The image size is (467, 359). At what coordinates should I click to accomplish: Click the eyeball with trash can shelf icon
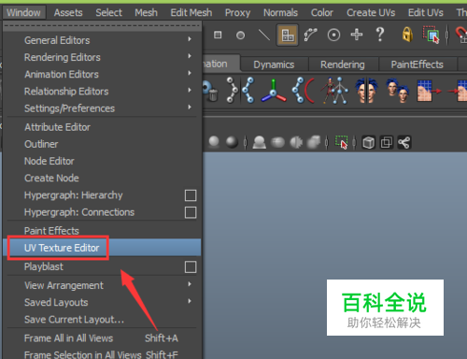point(210,91)
